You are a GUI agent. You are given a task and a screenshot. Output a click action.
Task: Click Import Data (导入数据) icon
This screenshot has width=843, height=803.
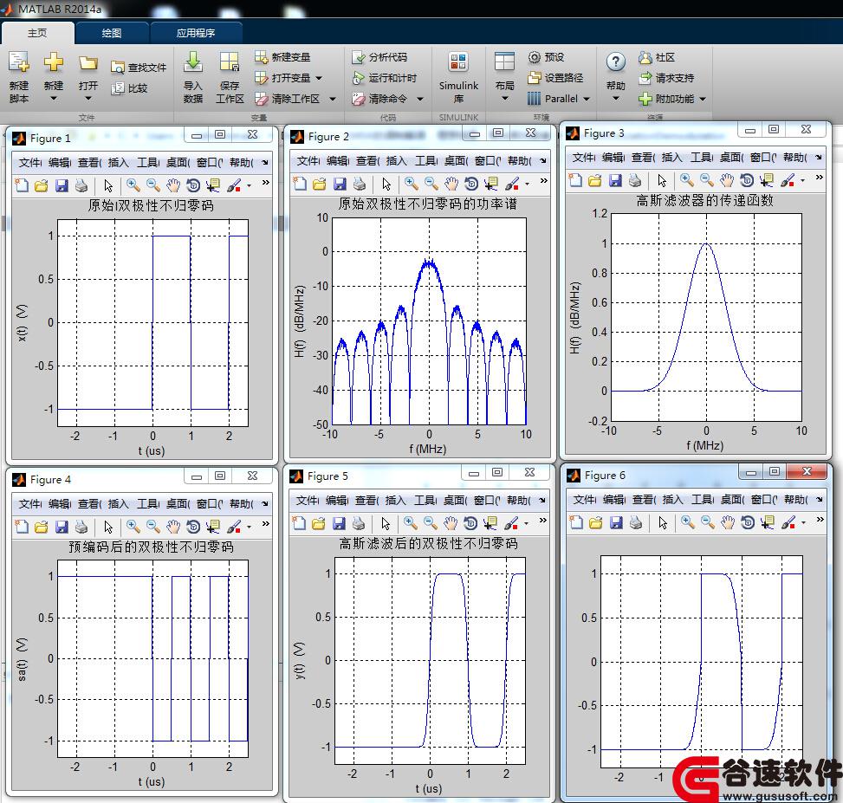tap(193, 63)
